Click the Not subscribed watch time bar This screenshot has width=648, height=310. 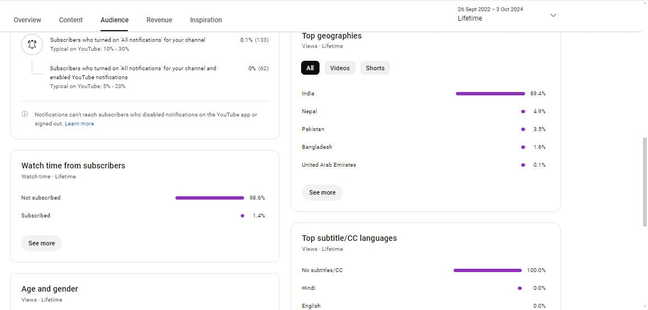209,198
